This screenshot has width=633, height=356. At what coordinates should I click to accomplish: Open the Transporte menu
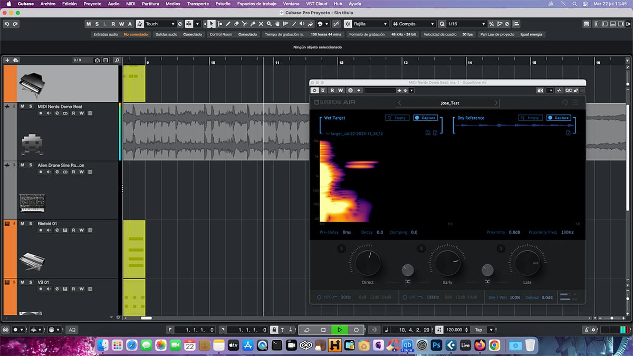pyautogui.click(x=198, y=4)
